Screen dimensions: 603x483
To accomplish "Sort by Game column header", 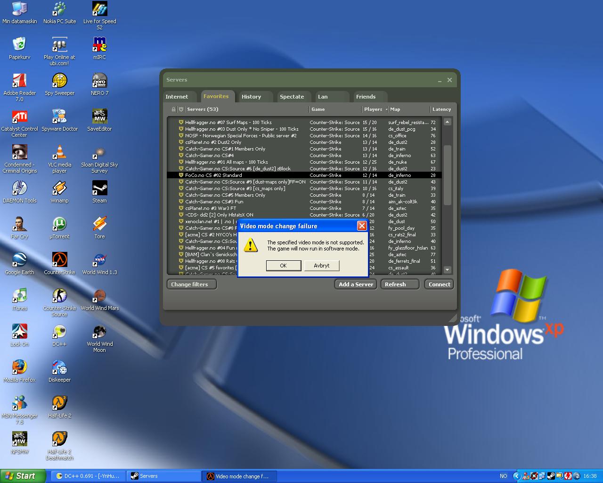I will click(335, 109).
